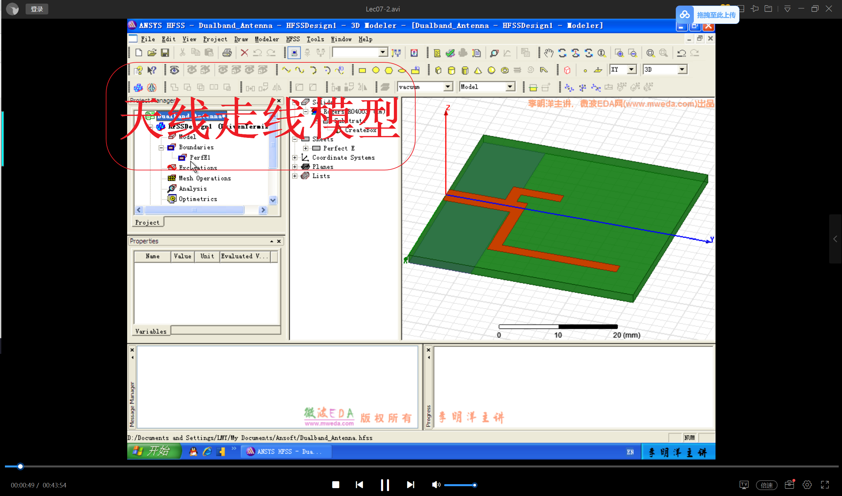Switch to the Project tab
Image resolution: width=842 pixels, height=496 pixels.
(x=148, y=222)
